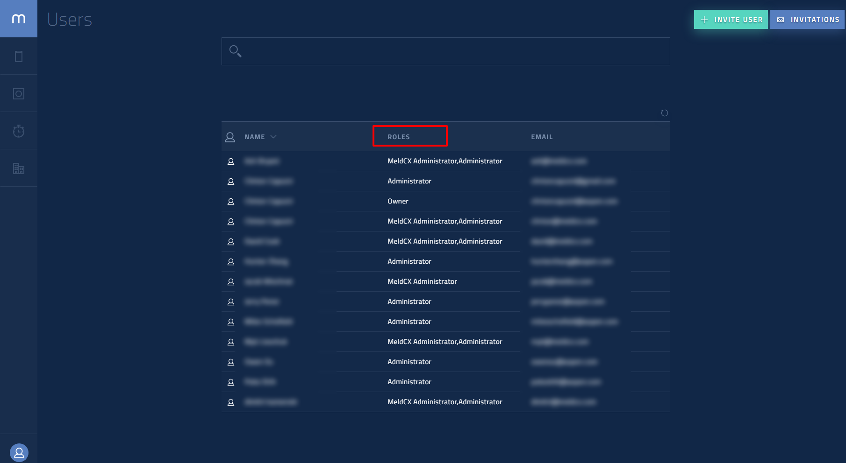Click in the user search field
The image size is (846, 463).
click(x=453, y=51)
